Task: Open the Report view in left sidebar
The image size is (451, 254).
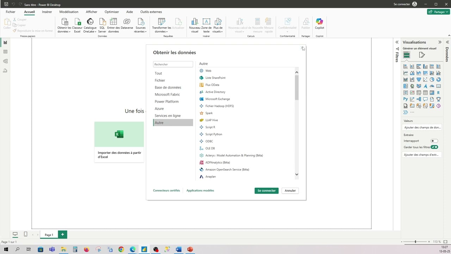Action: point(5,42)
